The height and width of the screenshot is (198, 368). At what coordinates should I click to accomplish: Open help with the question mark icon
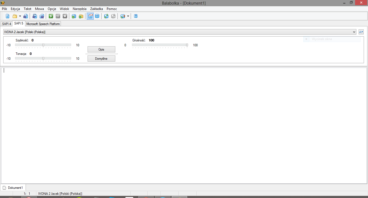[136, 16]
